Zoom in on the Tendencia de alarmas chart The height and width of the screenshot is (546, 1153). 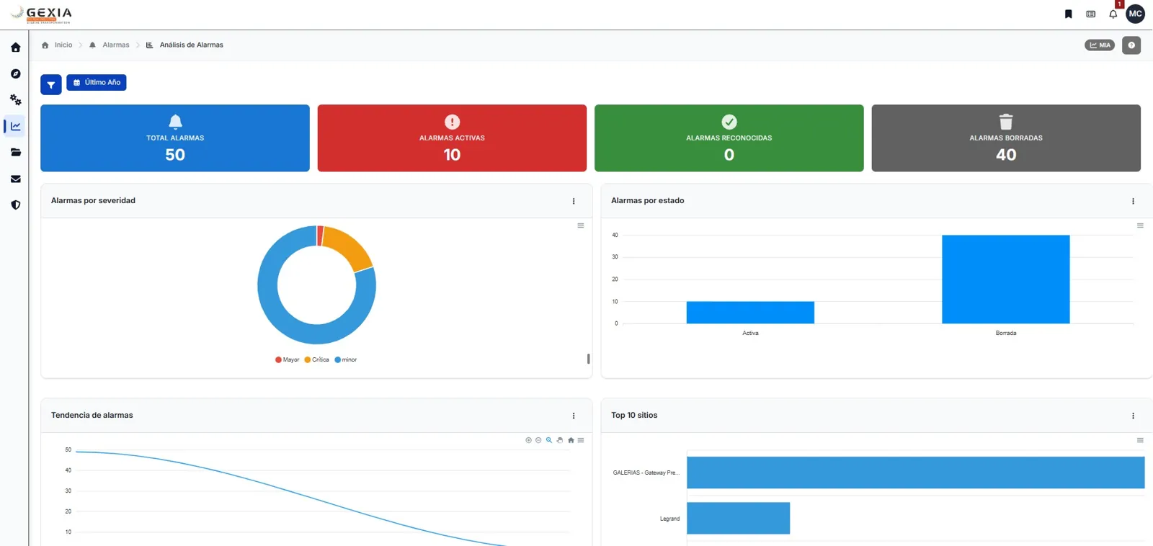tap(528, 440)
